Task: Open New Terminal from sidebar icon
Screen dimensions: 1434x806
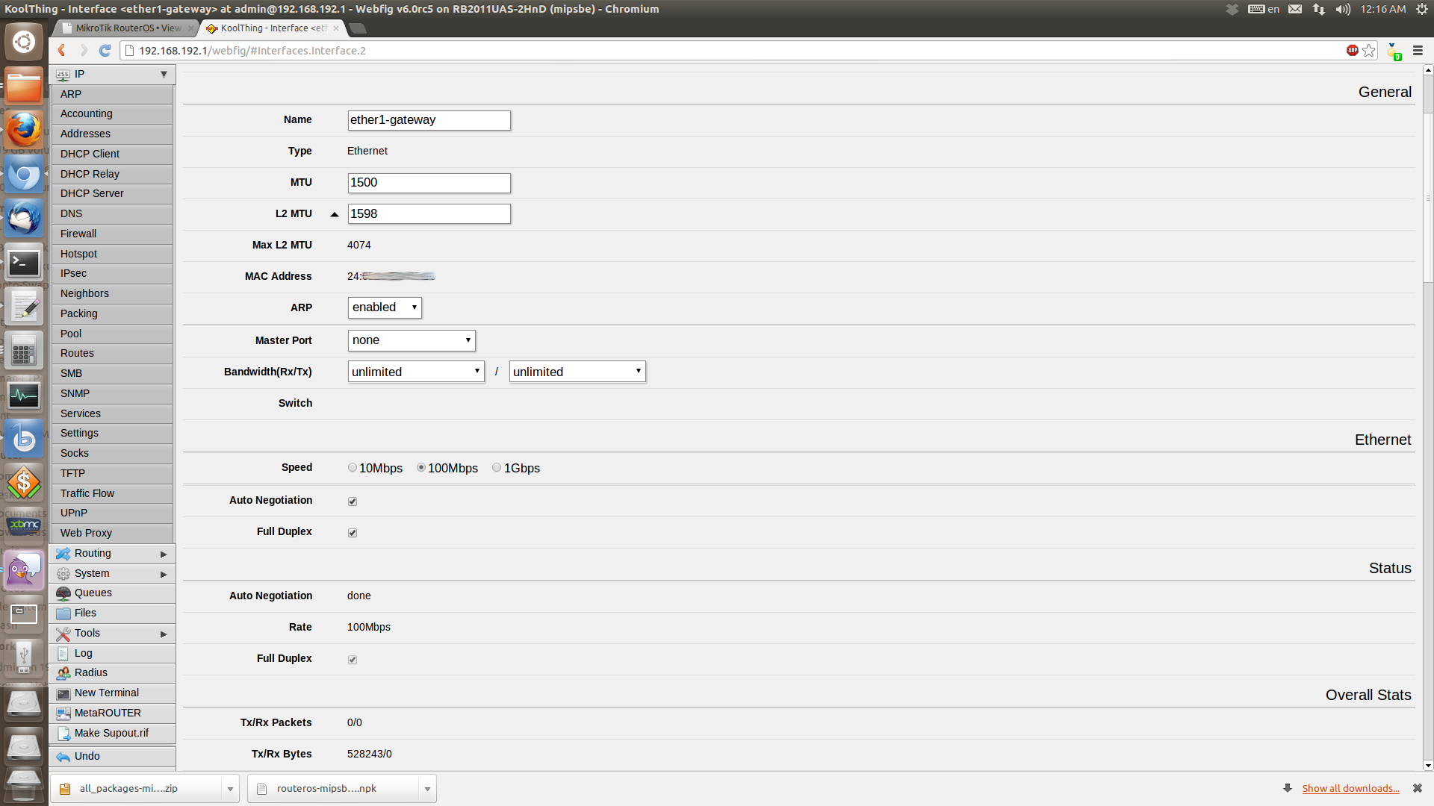Action: click(63, 693)
